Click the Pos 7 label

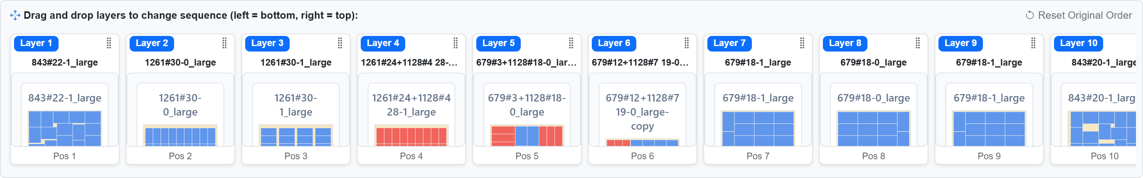pyautogui.click(x=758, y=156)
